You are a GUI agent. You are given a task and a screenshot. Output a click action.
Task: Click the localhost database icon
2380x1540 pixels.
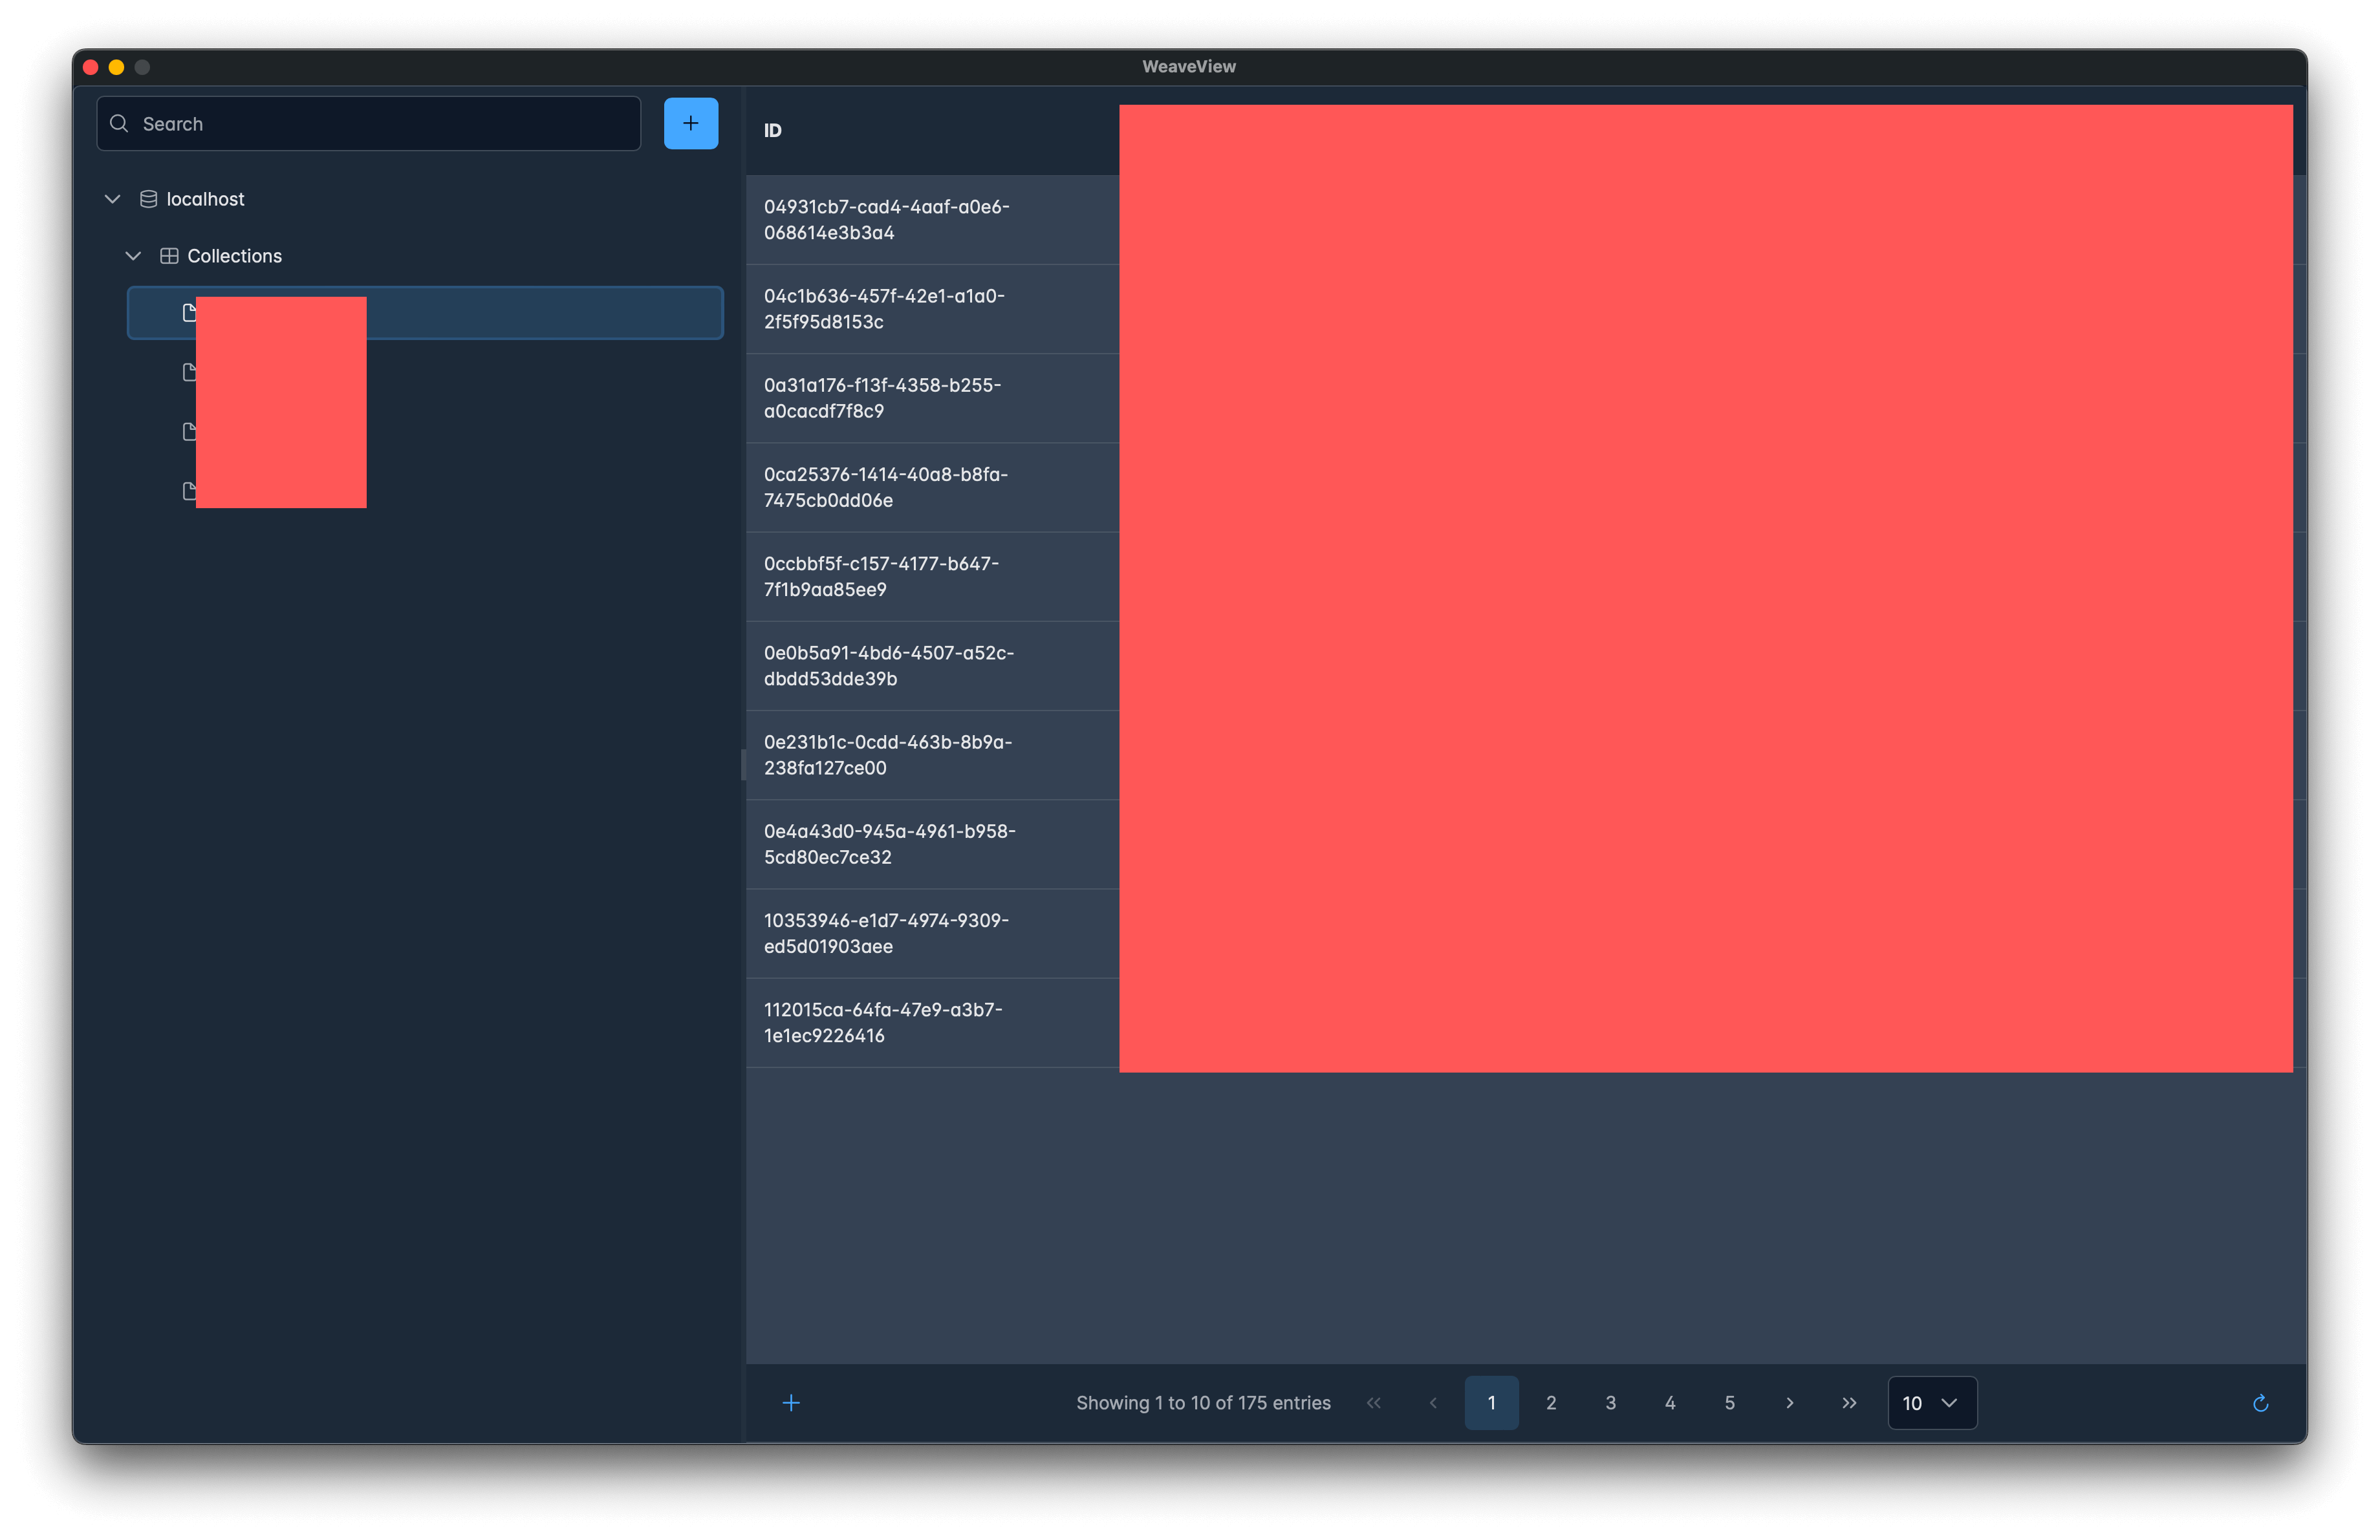pos(148,199)
